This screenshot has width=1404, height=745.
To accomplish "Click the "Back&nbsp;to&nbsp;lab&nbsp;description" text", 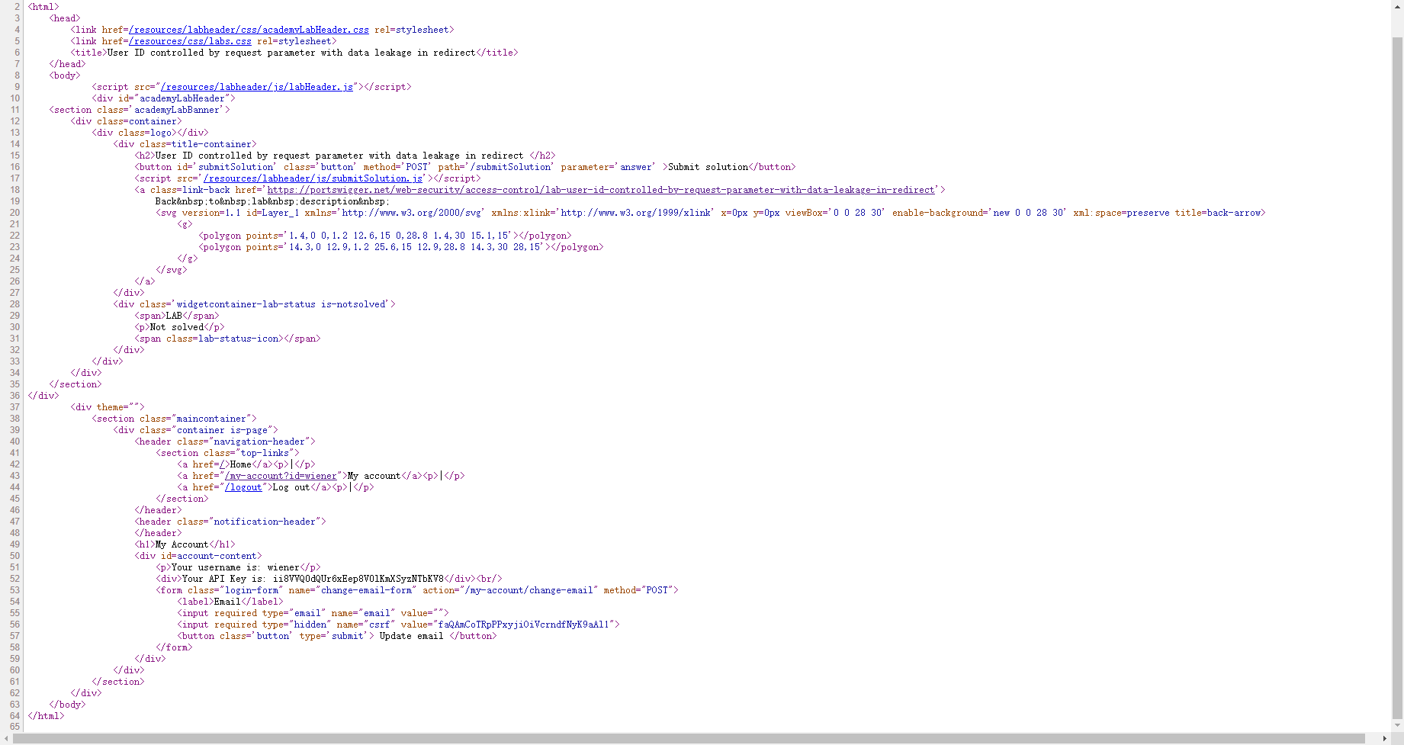I will 272,201.
